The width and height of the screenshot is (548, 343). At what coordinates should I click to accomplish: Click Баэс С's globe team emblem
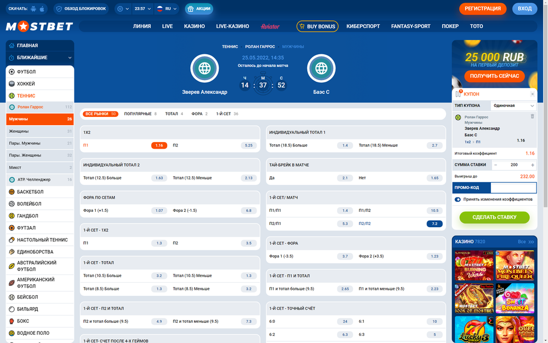321,69
